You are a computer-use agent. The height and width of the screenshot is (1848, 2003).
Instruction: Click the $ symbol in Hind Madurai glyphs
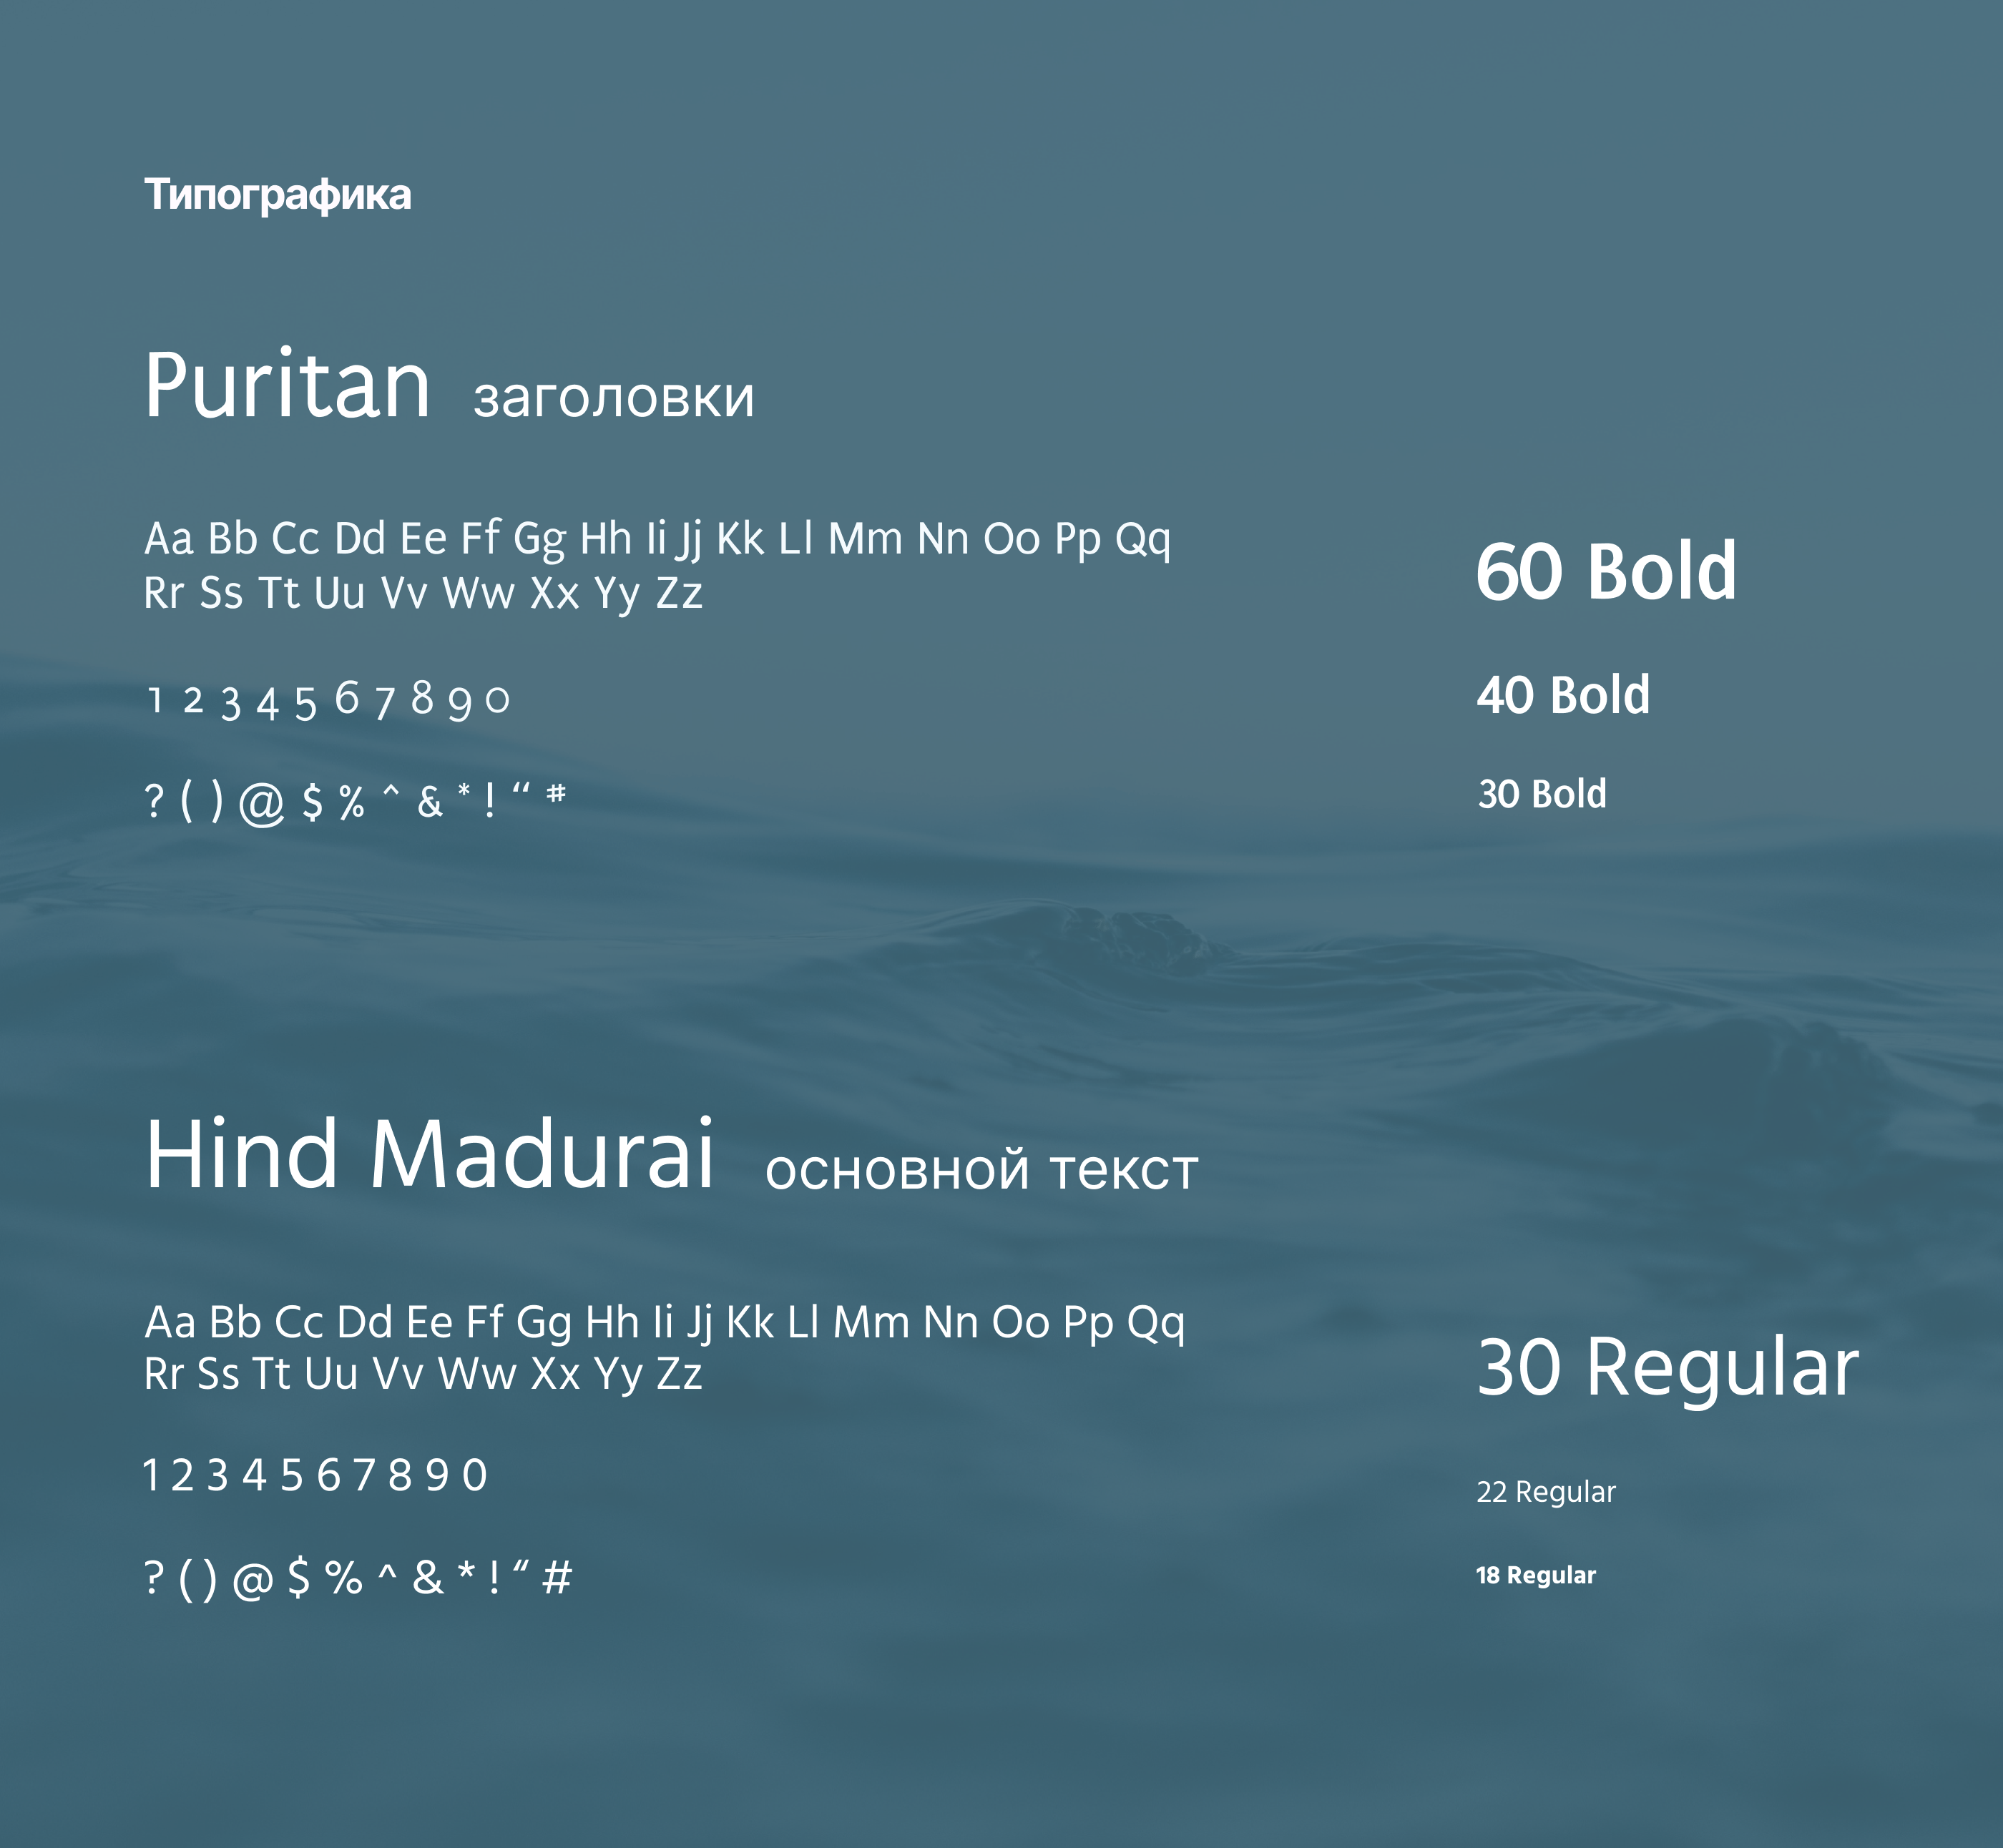298,1577
